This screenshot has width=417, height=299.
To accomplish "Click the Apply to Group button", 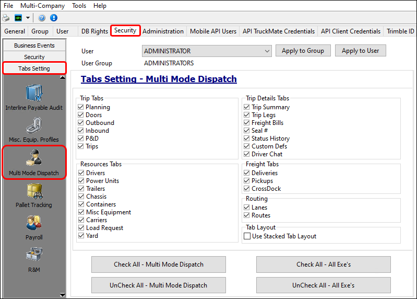I will pyautogui.click(x=303, y=51).
